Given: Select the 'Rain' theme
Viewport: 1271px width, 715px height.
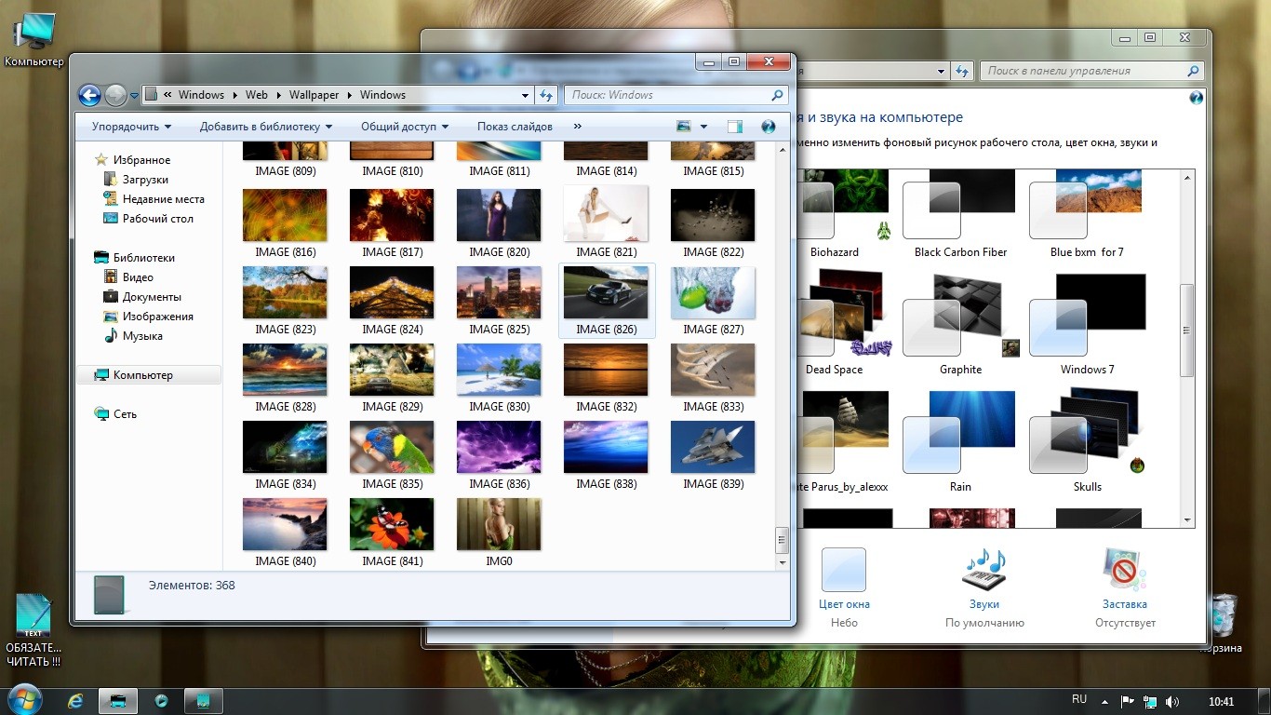Looking at the screenshot, I should pos(960,441).
